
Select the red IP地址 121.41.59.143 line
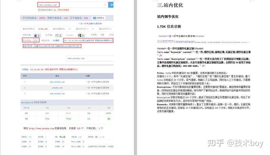[50, 69]
